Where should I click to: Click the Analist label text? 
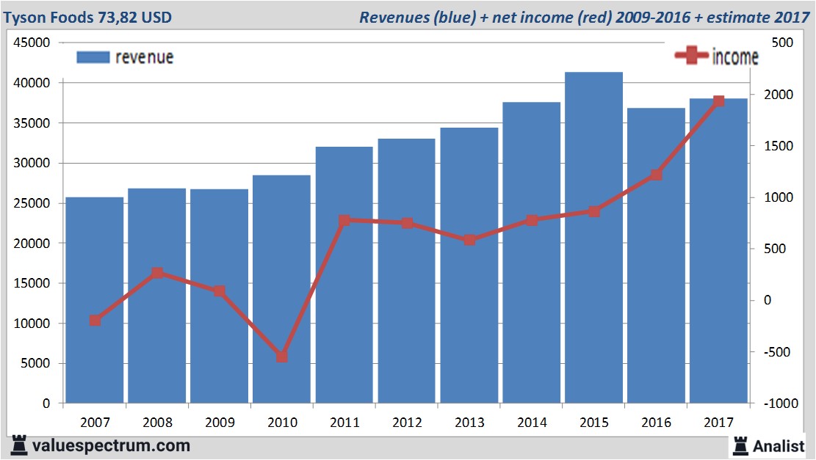coord(779,445)
